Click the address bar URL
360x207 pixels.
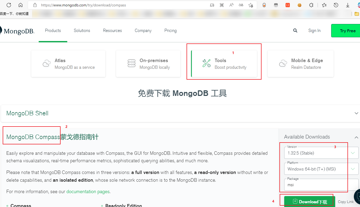[84, 5]
